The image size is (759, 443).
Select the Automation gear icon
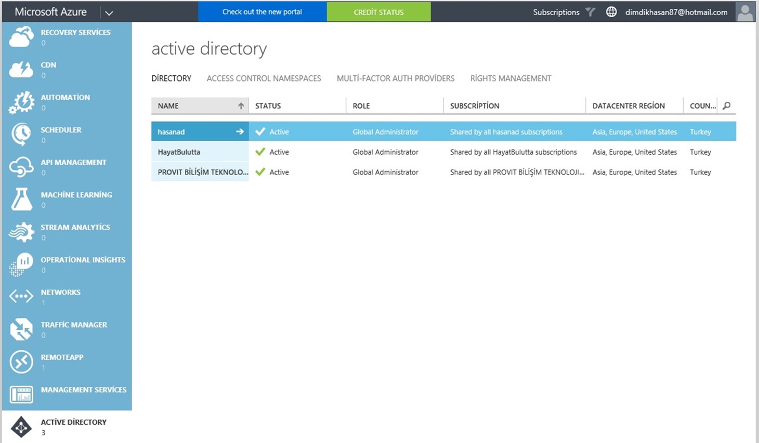21,102
